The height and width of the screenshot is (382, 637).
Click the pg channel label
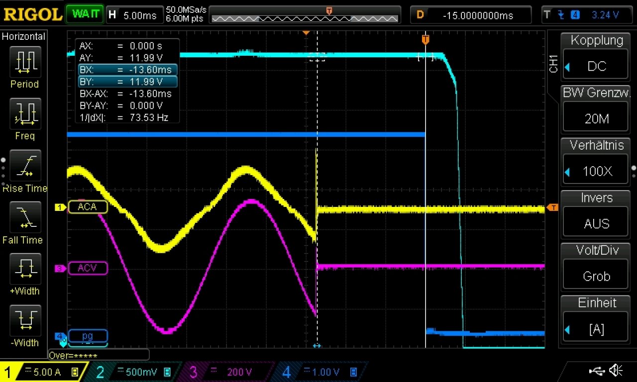(x=88, y=336)
